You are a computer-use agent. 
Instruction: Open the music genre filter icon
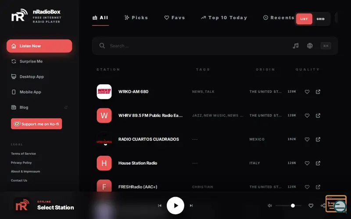pos(296,46)
